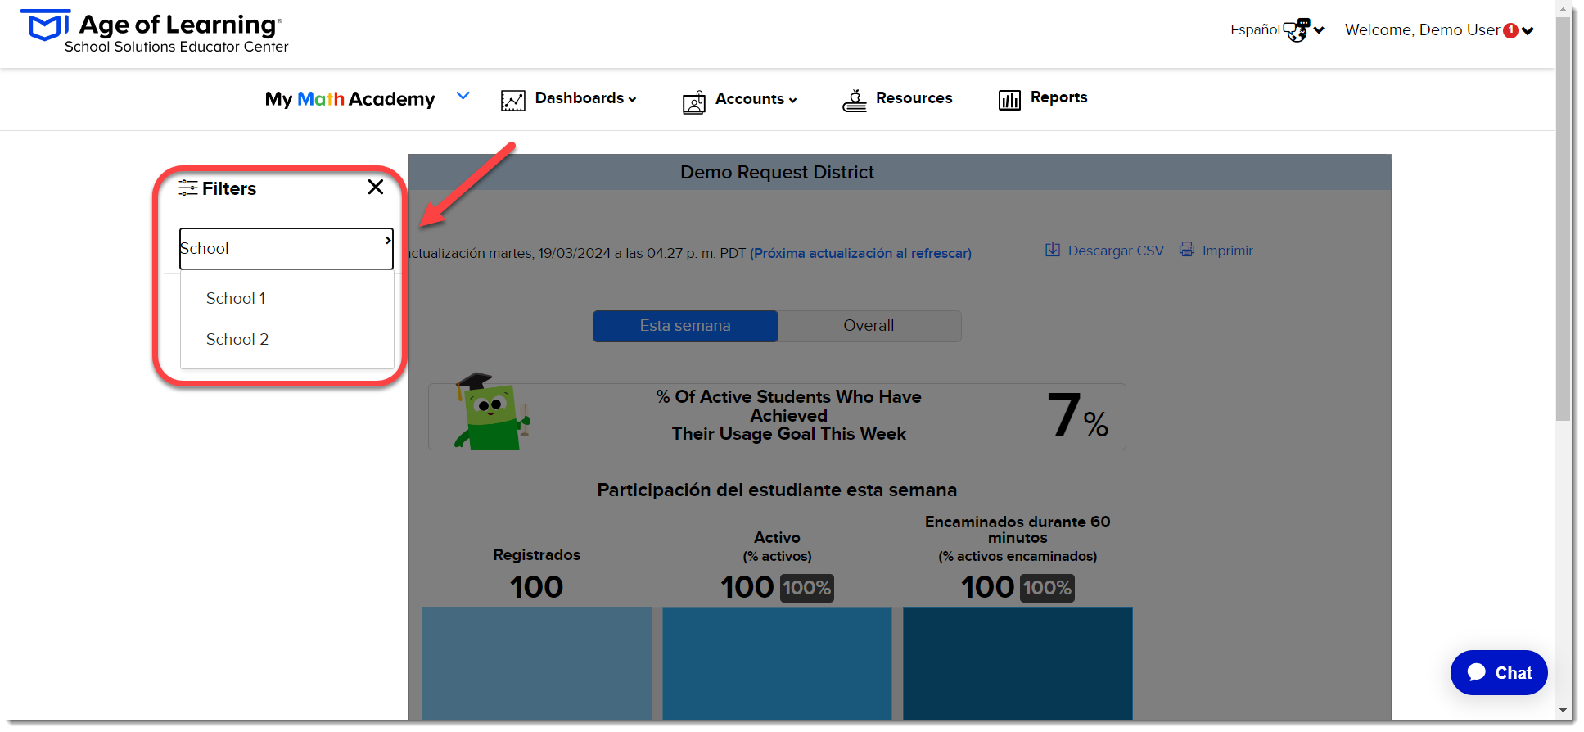Open the Resources page
Viewport: 1584px width, 732px height.
(x=914, y=98)
